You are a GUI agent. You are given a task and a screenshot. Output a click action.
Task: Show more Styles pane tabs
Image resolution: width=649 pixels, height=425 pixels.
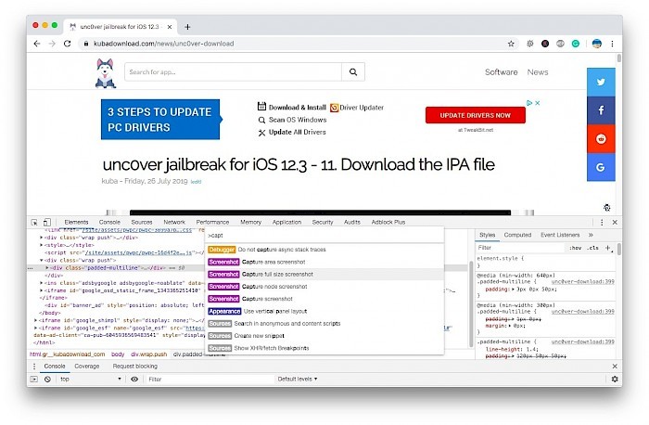pos(591,235)
